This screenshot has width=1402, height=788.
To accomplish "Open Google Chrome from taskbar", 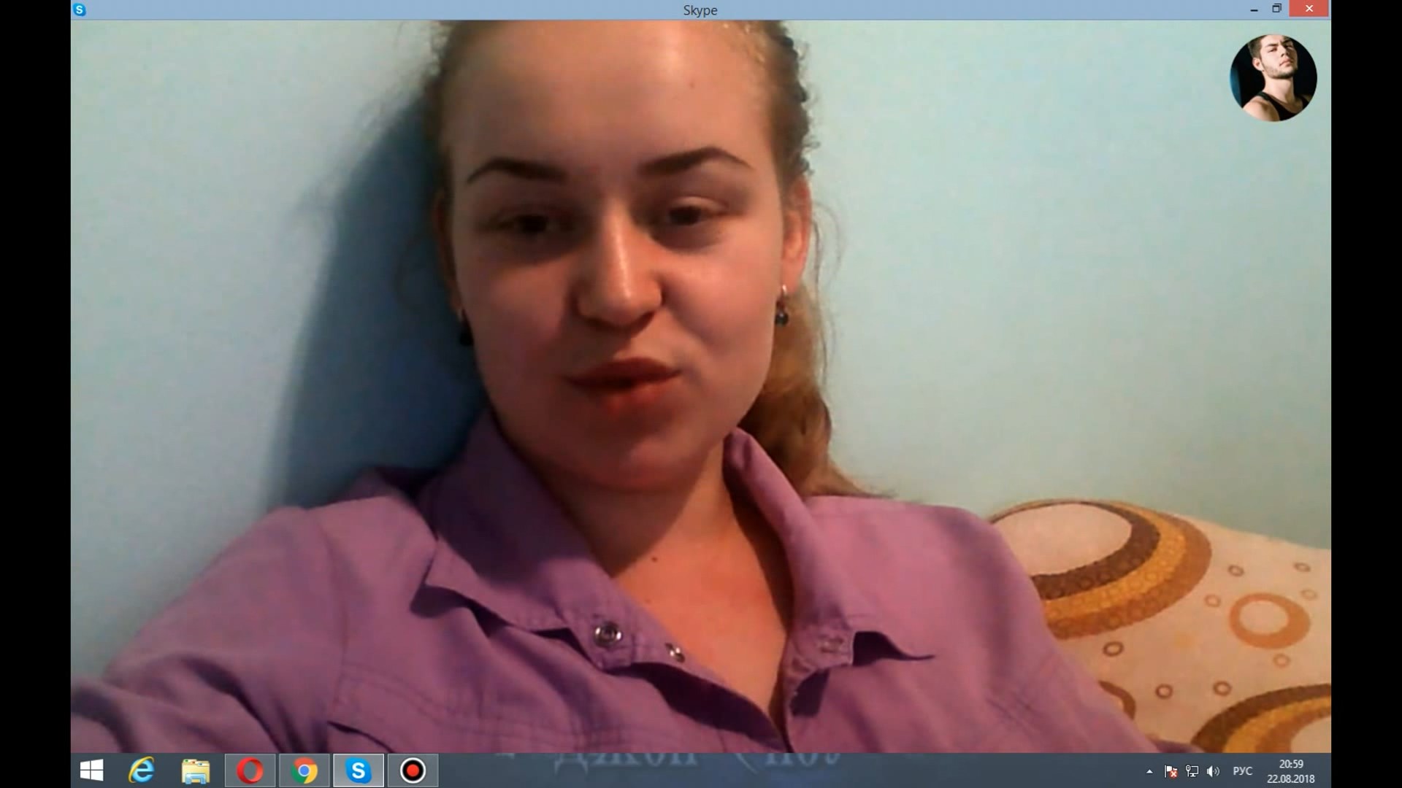I will (x=304, y=770).
